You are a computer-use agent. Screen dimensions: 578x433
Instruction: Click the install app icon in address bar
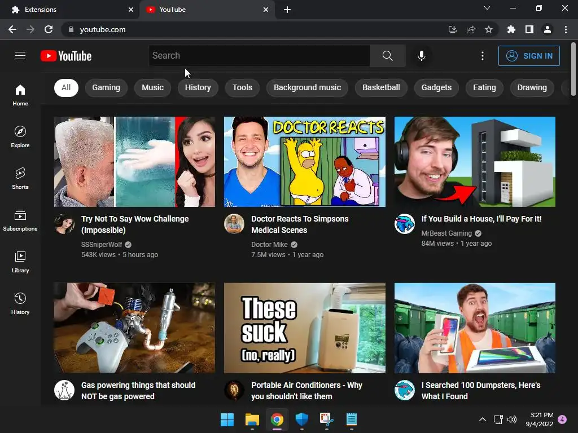pyautogui.click(x=452, y=29)
